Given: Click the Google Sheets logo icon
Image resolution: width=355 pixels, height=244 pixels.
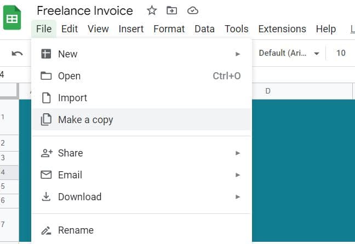Looking at the screenshot, I should [12, 19].
